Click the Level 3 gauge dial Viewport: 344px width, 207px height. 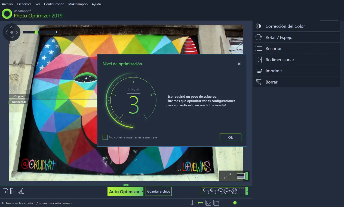(x=131, y=100)
